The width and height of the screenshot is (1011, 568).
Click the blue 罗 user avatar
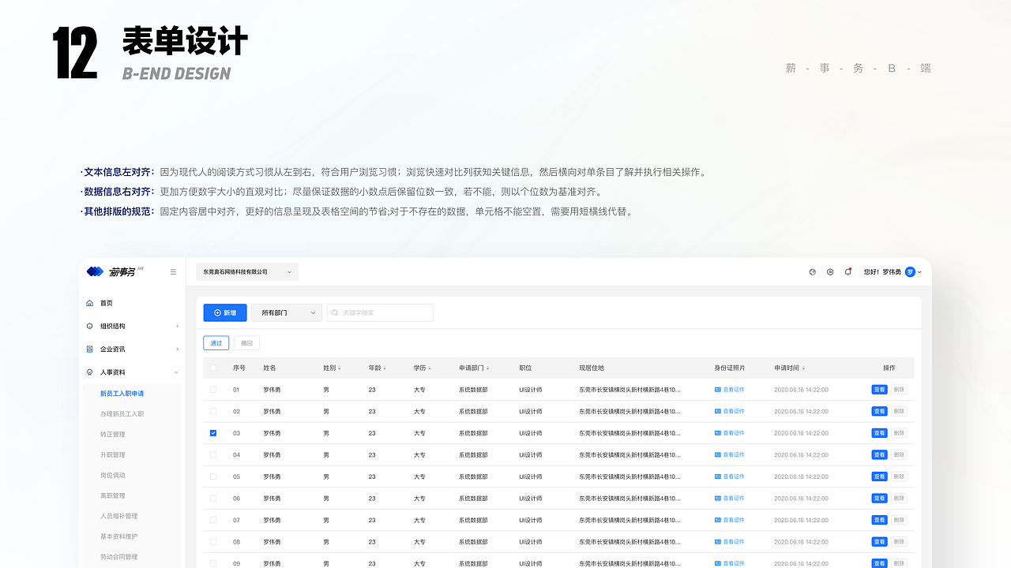point(910,271)
